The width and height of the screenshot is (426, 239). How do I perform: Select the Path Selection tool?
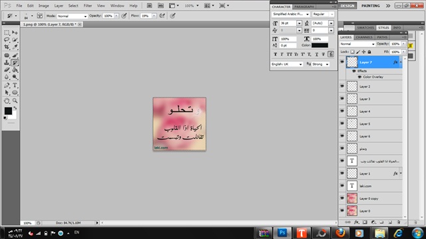click(7, 93)
